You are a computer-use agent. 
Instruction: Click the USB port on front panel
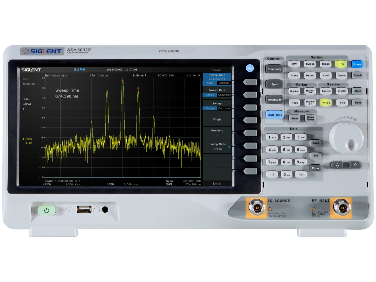tap(84, 210)
